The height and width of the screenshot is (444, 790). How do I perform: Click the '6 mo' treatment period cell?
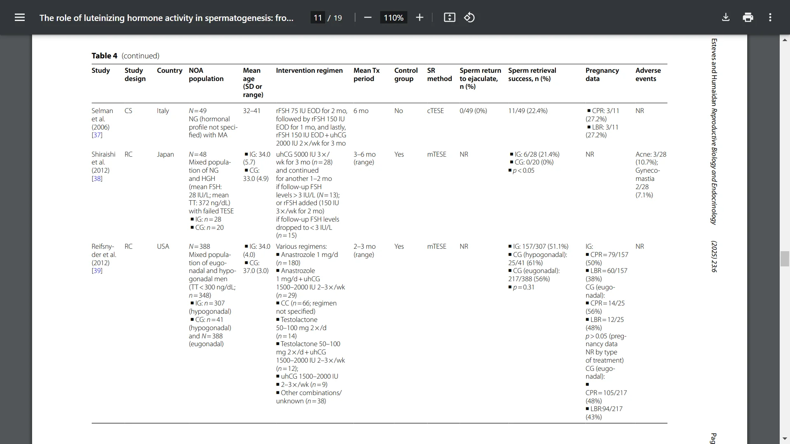point(361,111)
